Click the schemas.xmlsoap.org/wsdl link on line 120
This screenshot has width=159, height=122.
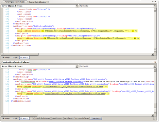pyautogui.click(x=66, y=82)
